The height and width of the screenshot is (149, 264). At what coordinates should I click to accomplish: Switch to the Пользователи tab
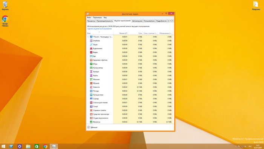pos(149,21)
